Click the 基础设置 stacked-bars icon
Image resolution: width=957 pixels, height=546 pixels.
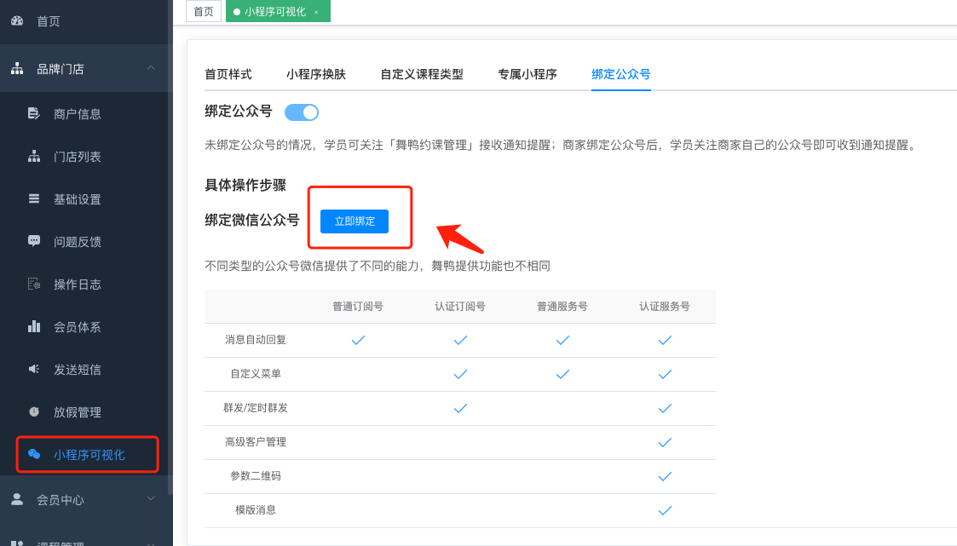point(34,198)
